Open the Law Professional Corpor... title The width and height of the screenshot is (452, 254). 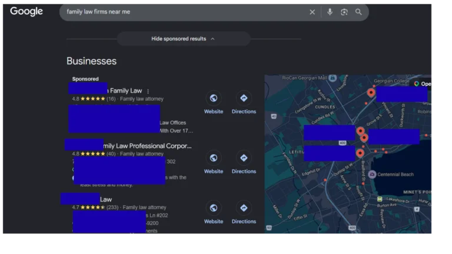pos(147,146)
